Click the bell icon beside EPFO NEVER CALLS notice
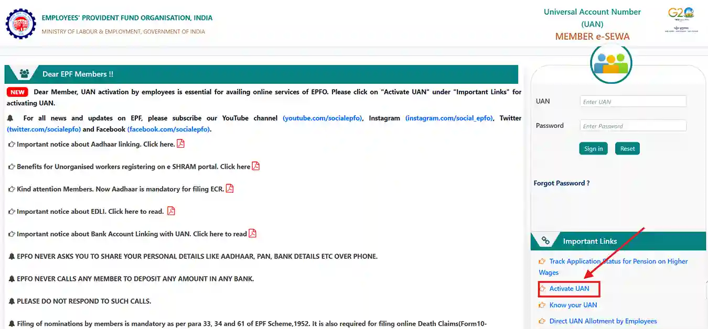This screenshot has height=329, width=708. point(12,279)
